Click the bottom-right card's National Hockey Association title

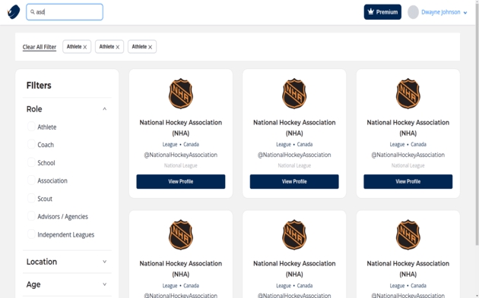408,268
